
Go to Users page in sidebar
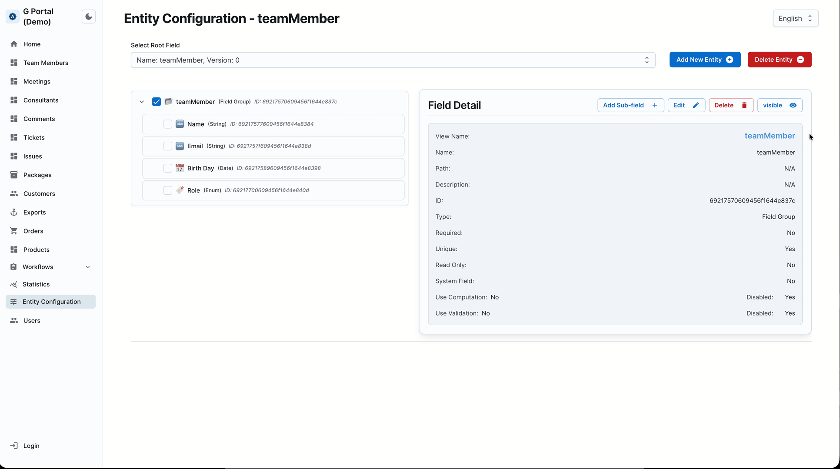[x=32, y=320]
